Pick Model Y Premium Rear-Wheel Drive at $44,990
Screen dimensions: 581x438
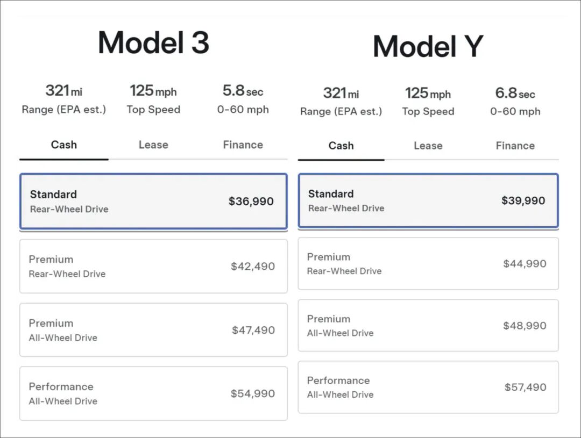[428, 264]
